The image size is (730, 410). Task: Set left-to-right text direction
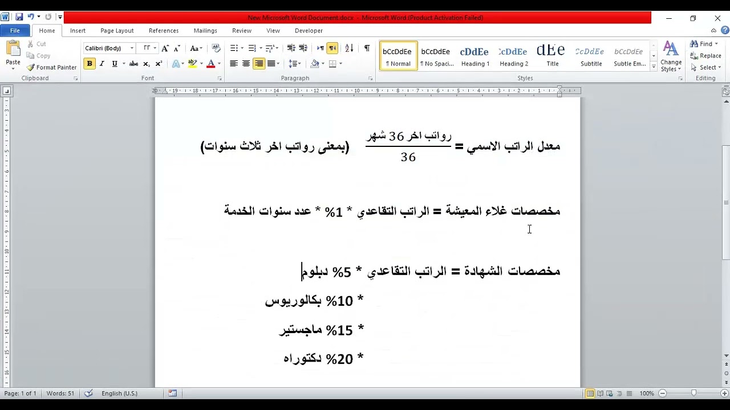pos(320,48)
